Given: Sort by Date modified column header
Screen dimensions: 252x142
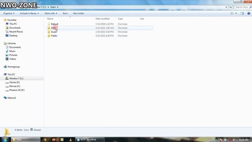Looking at the screenshot, I should (102, 19).
